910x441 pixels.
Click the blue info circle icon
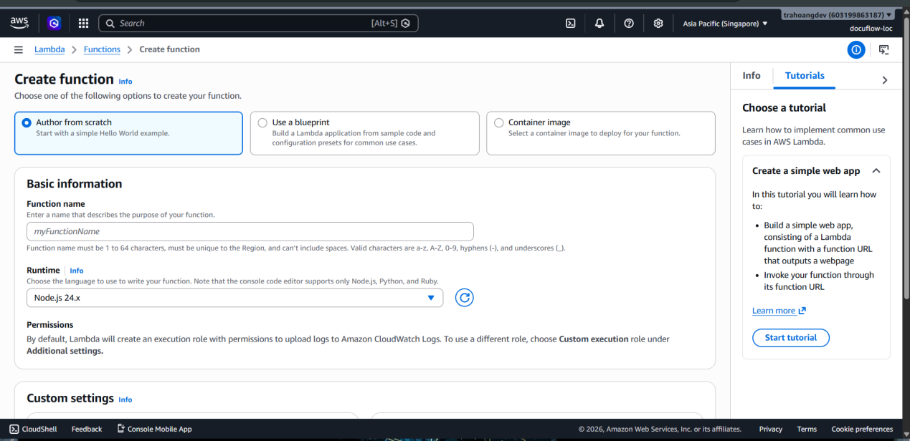pos(856,49)
